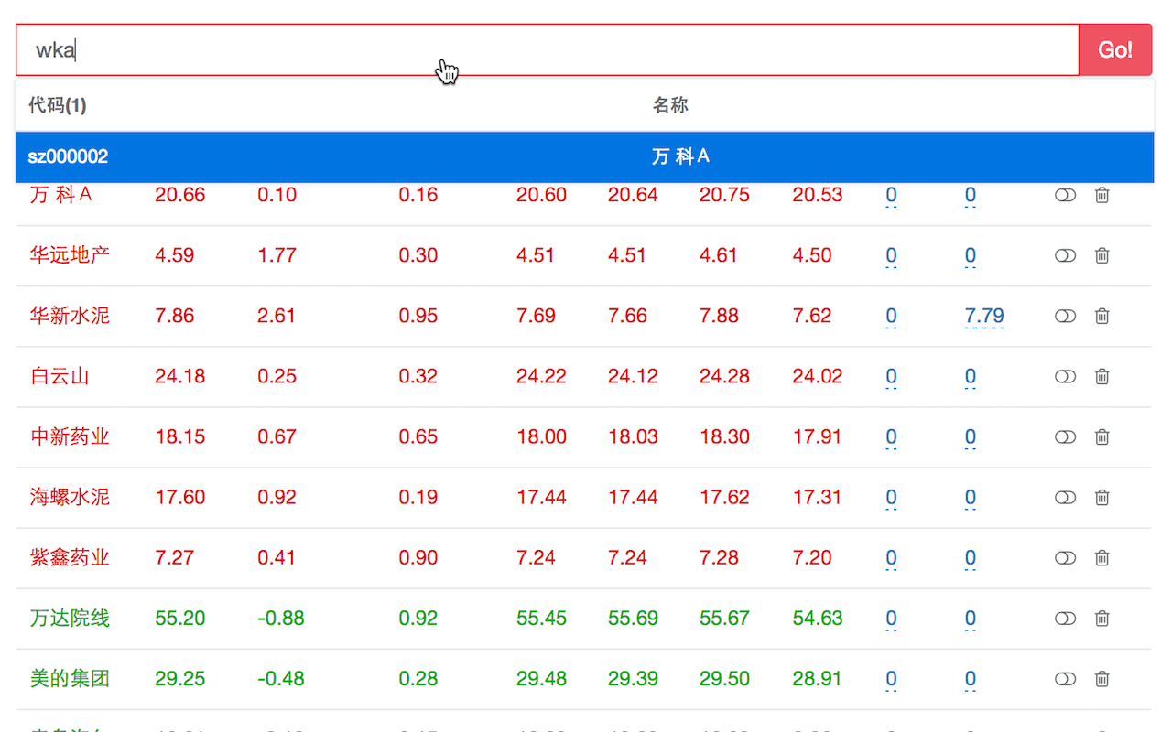
Task: Click the Go! button
Action: pyautogui.click(x=1115, y=49)
